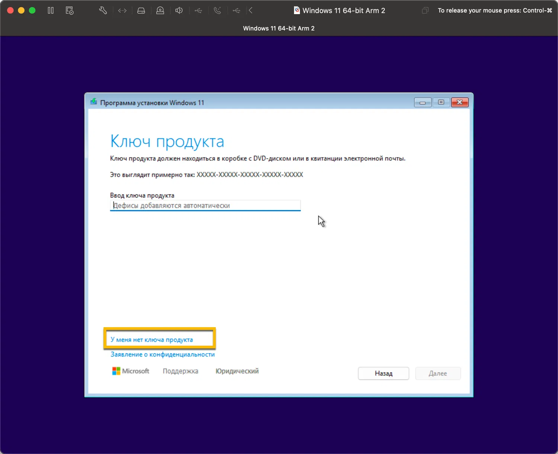Viewport: 558px width, 454px height.
Task: Maximize the Windows 11 setup dialog
Action: 441,102
